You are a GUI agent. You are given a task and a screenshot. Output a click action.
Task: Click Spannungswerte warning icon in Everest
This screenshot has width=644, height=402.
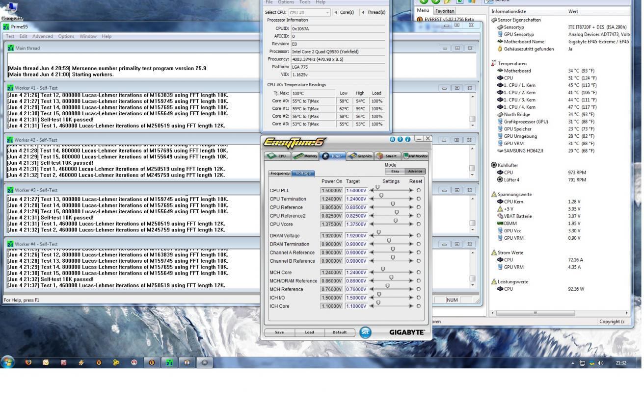tap(494, 195)
